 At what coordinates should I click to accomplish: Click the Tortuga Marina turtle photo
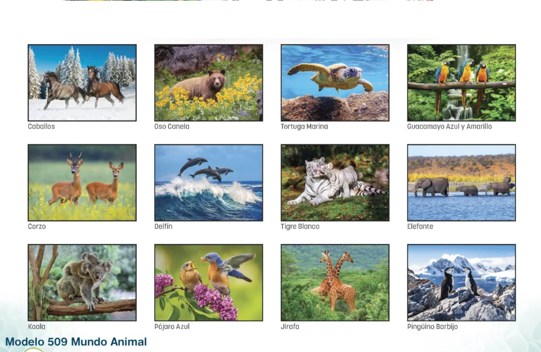tap(335, 83)
